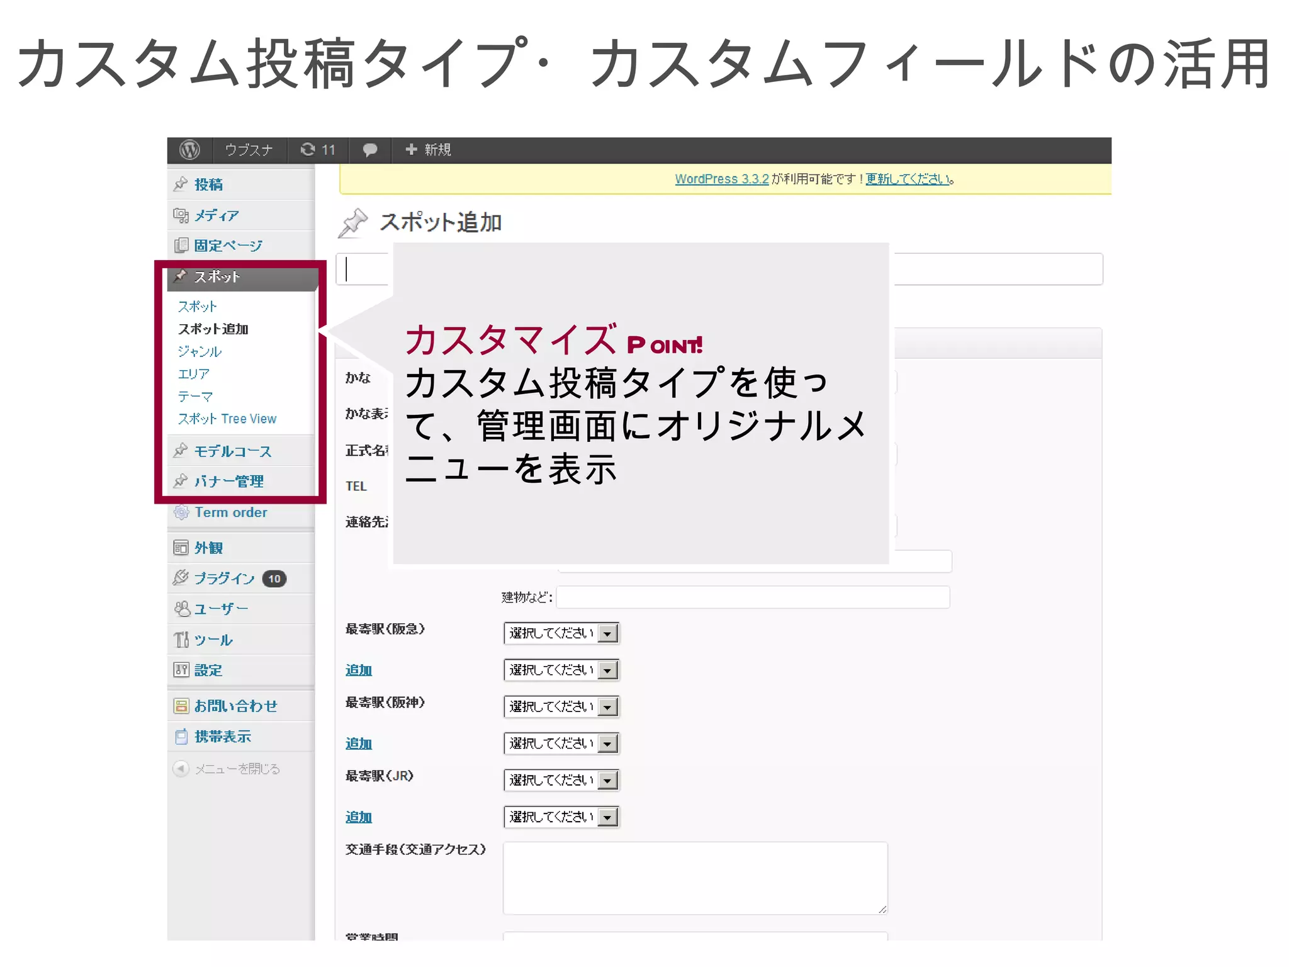Open スポット Tree View submenu item
The width and height of the screenshot is (1289, 967).
click(227, 419)
